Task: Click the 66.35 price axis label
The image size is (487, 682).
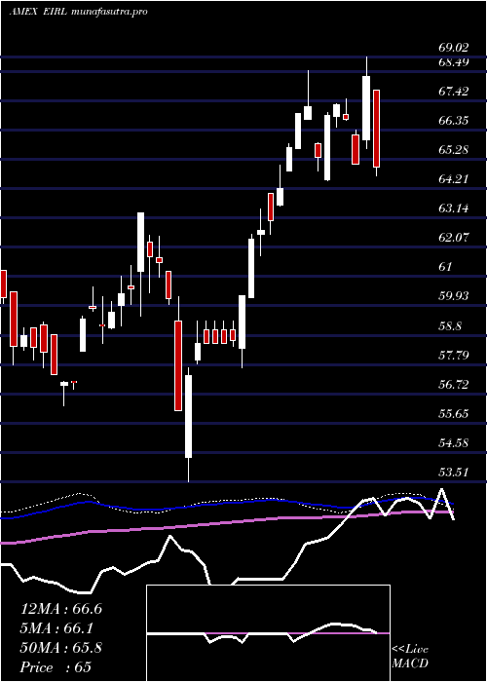Action: pyautogui.click(x=454, y=121)
